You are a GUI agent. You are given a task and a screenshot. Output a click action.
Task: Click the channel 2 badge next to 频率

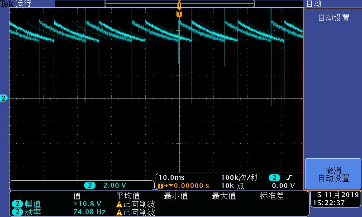point(17,212)
